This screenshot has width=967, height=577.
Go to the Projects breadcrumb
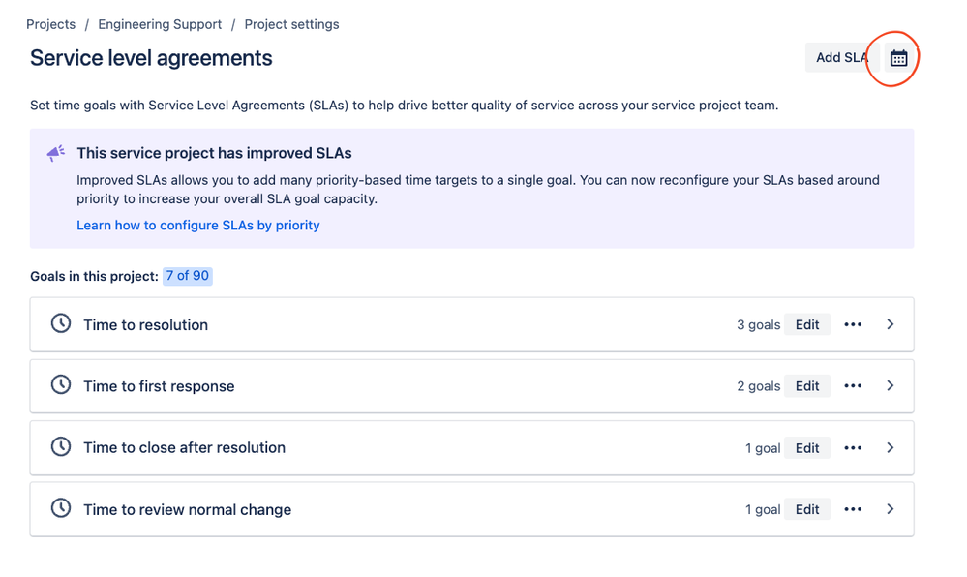click(50, 24)
